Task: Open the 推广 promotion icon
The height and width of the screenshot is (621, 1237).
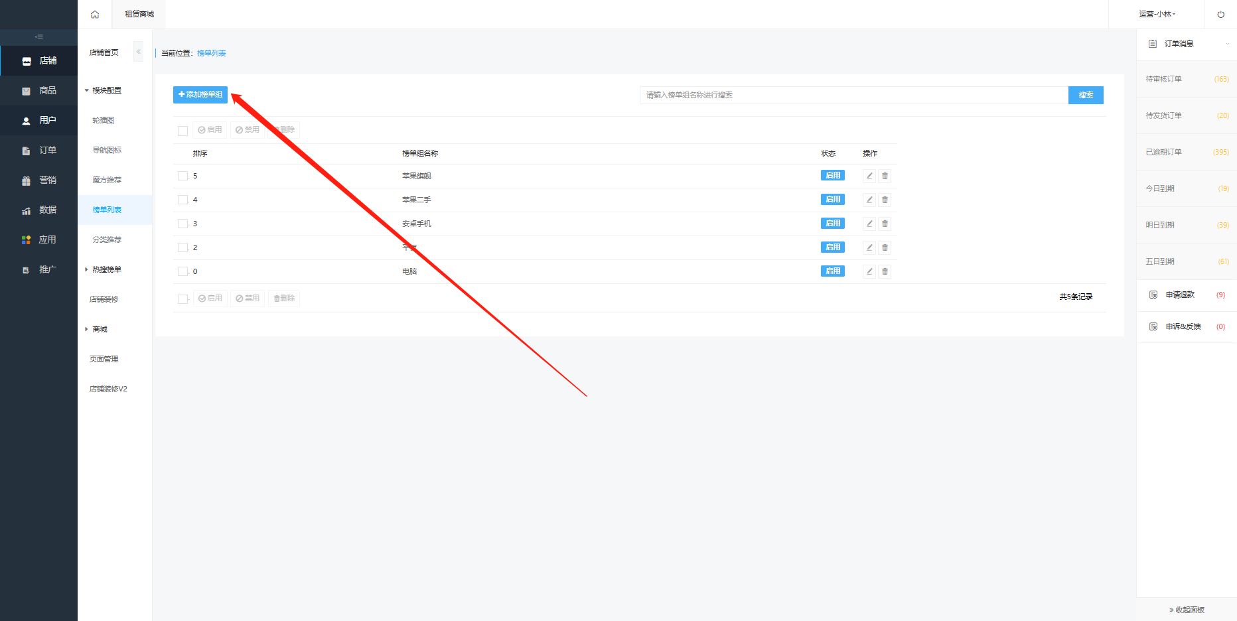Action: 27,270
